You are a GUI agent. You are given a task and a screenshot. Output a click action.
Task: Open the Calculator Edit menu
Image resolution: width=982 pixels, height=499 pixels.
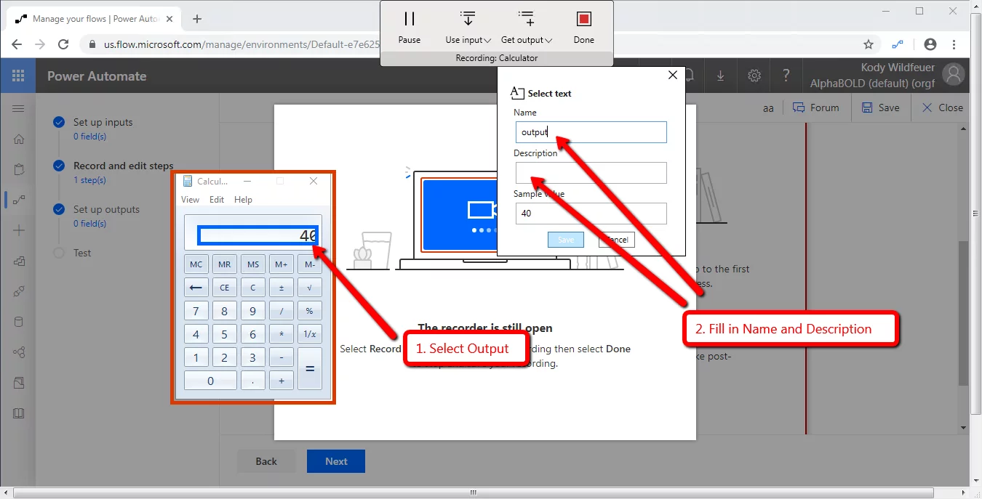217,200
